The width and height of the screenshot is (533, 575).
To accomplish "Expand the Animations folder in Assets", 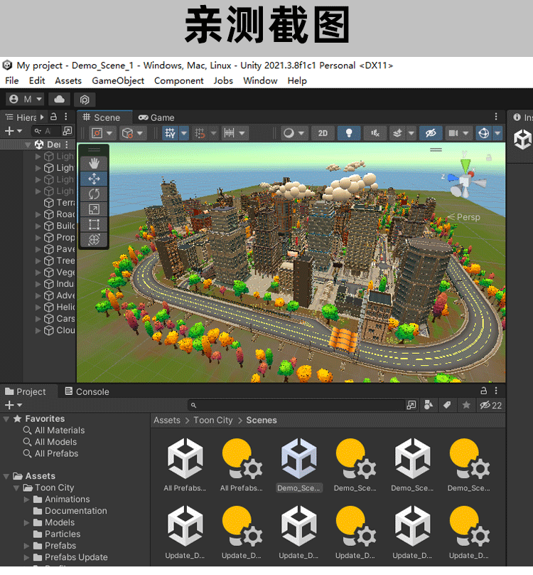I will 27,500.
